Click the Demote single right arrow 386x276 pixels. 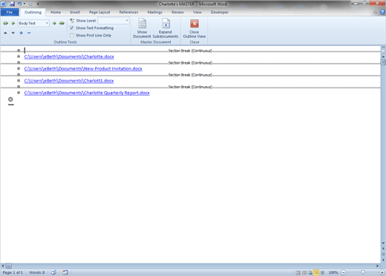(x=54, y=23)
